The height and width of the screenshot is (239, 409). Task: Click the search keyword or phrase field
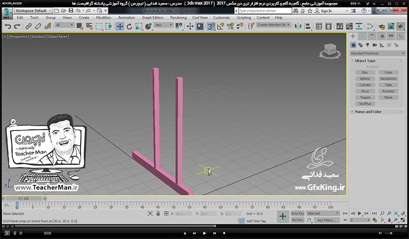[265, 11]
